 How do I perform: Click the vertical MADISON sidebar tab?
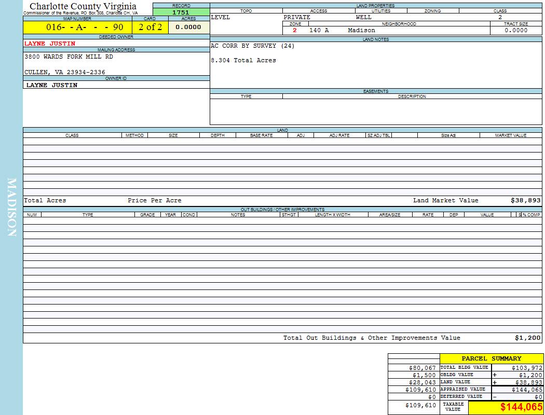click(x=11, y=208)
